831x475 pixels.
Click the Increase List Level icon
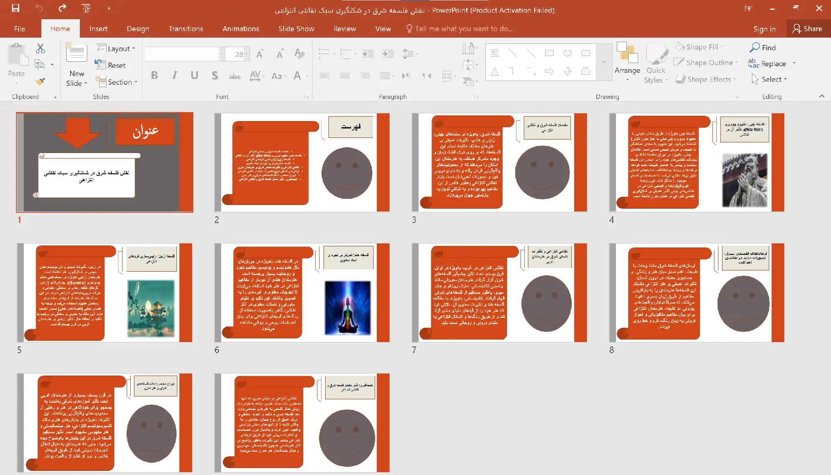pyautogui.click(x=387, y=54)
